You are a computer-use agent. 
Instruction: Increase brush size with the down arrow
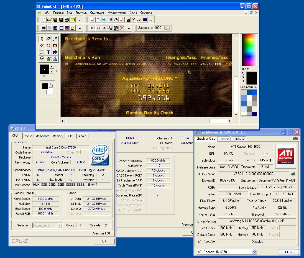[x=52, y=71]
